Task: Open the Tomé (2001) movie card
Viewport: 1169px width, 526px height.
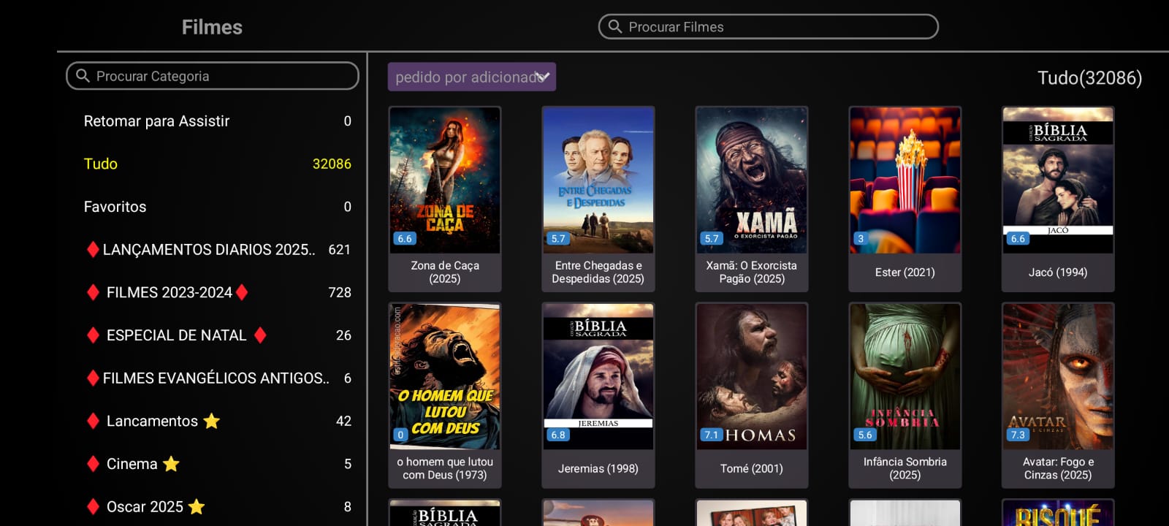Action: click(752, 395)
